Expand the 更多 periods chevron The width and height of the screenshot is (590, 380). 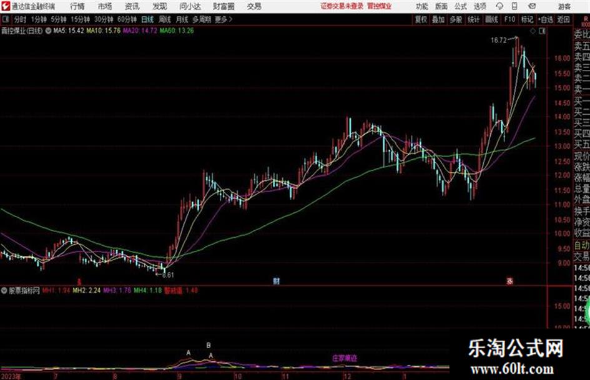coord(224,19)
